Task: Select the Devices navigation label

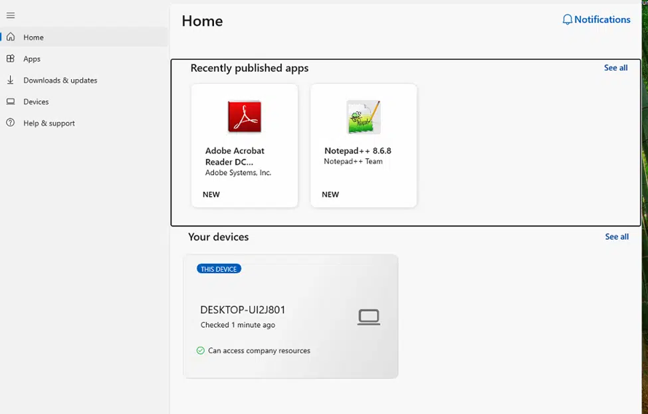Action: pyautogui.click(x=36, y=102)
